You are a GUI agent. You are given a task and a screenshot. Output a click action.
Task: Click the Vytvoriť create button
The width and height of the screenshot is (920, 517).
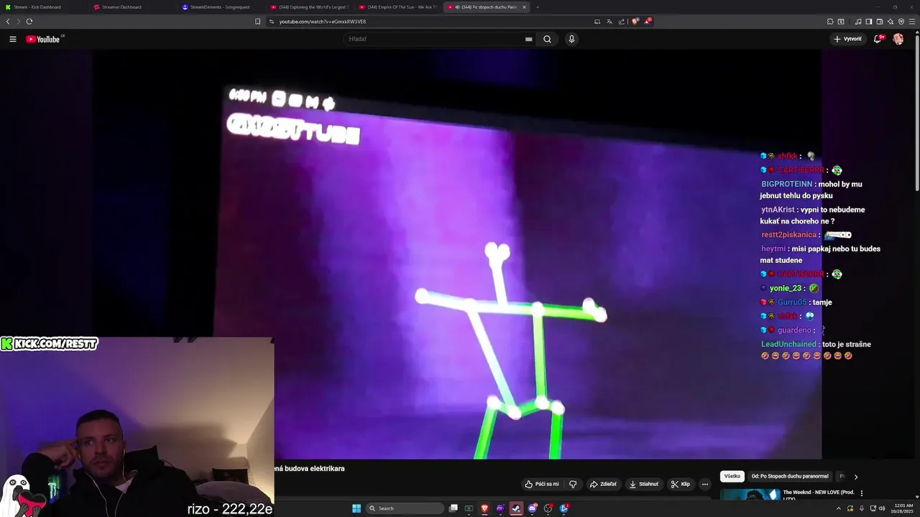[847, 39]
